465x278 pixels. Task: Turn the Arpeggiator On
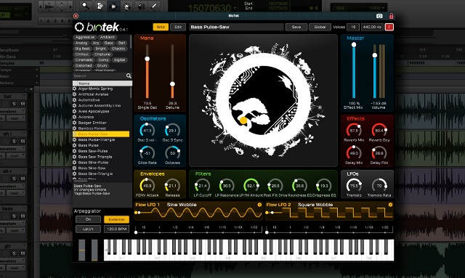point(88,219)
